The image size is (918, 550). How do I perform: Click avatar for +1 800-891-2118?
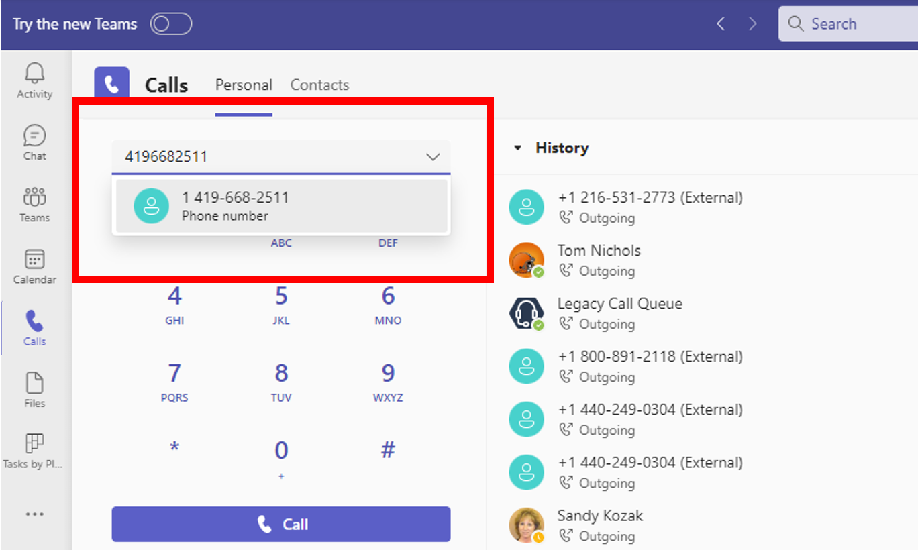point(526,366)
